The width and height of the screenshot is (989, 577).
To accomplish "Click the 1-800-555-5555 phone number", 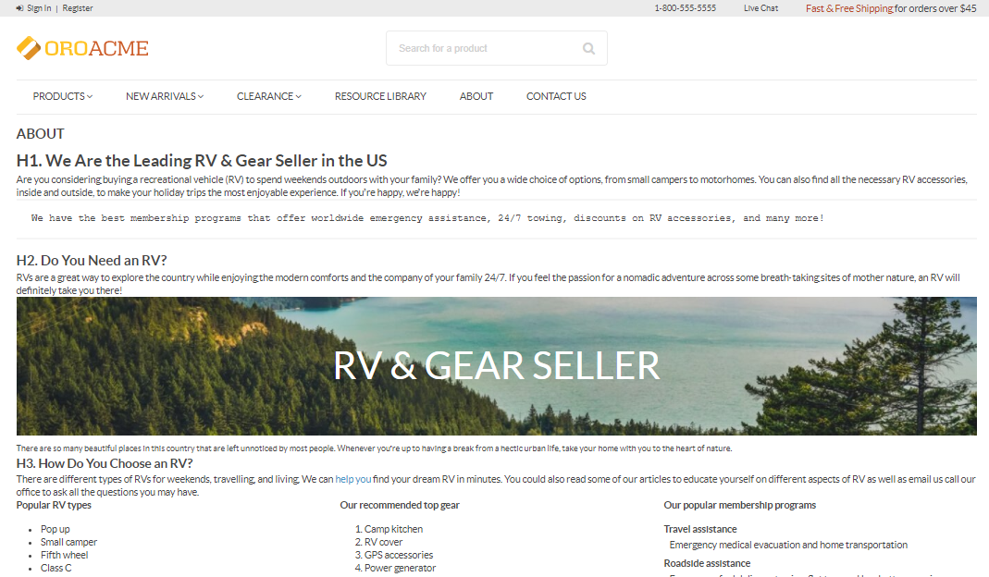I will 685,8.
